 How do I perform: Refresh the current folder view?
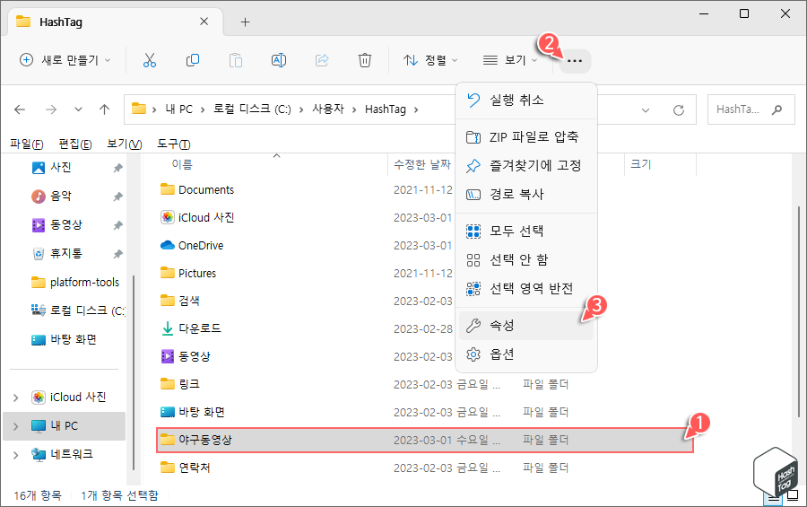pyautogui.click(x=679, y=109)
